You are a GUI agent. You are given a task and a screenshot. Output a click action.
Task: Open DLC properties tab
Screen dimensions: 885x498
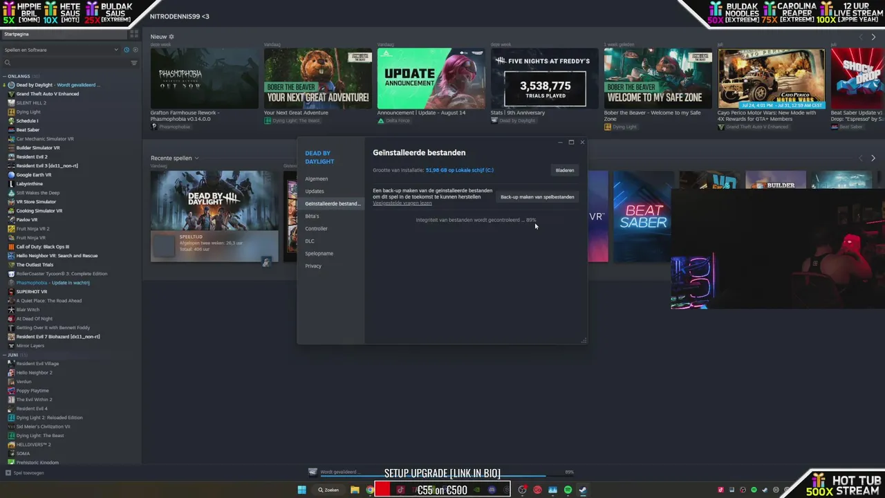[310, 241]
